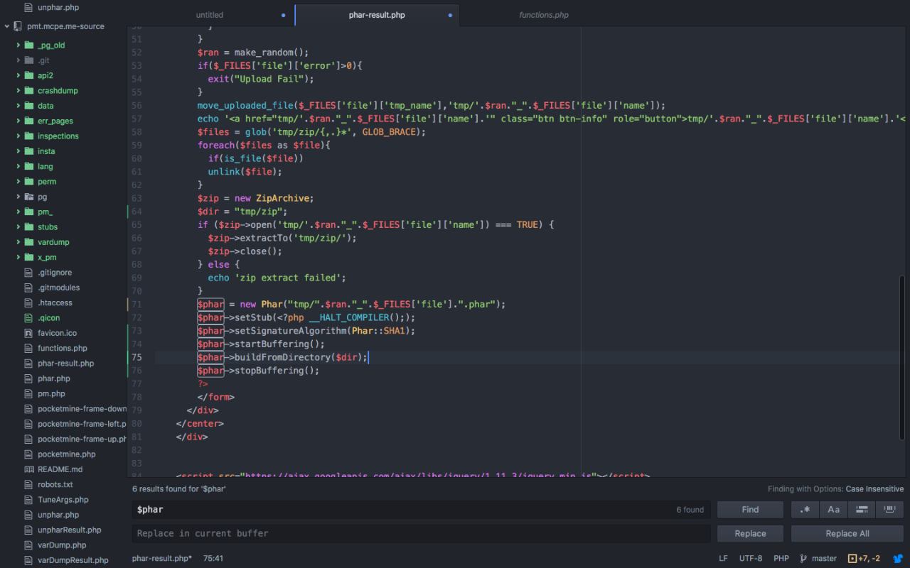Open .qicon in the tree view

click(x=49, y=318)
